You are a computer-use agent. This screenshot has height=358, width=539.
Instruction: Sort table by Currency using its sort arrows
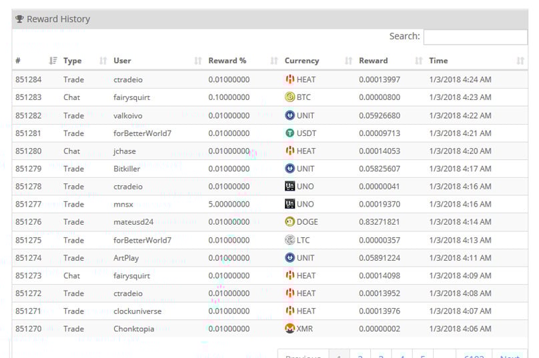point(349,61)
